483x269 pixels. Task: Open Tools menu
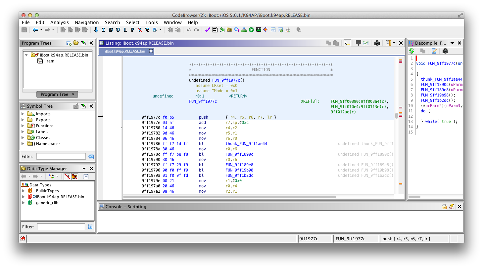click(x=152, y=22)
